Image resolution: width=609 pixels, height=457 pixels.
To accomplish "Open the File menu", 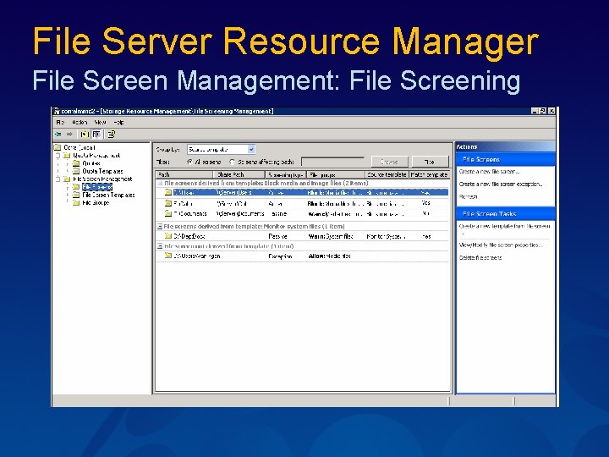I will click(60, 123).
